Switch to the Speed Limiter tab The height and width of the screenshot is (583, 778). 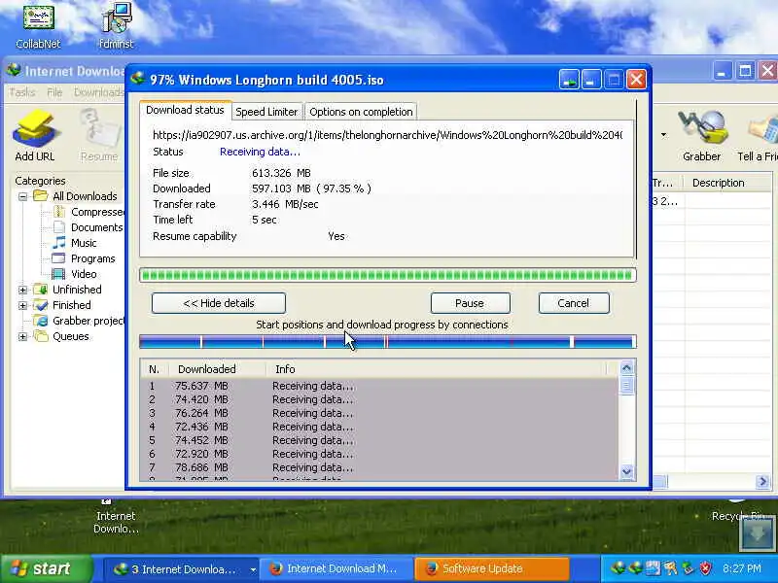[266, 112]
